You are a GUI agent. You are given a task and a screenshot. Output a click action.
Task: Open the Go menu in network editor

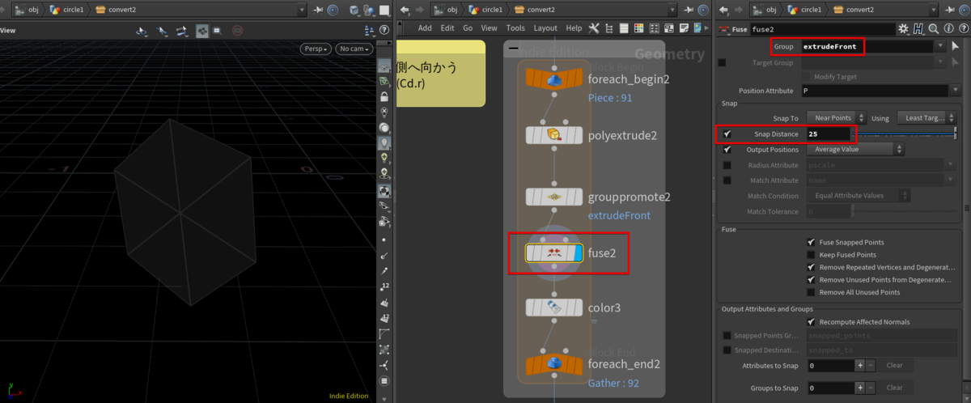468,28
